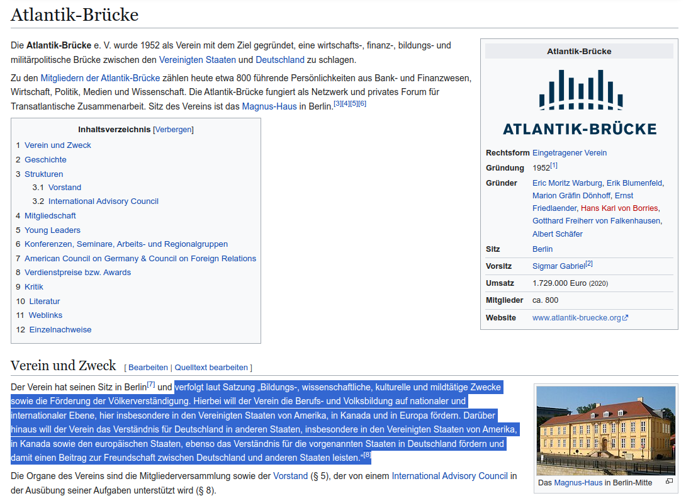Jump to American Council on Germany section

(x=140, y=259)
